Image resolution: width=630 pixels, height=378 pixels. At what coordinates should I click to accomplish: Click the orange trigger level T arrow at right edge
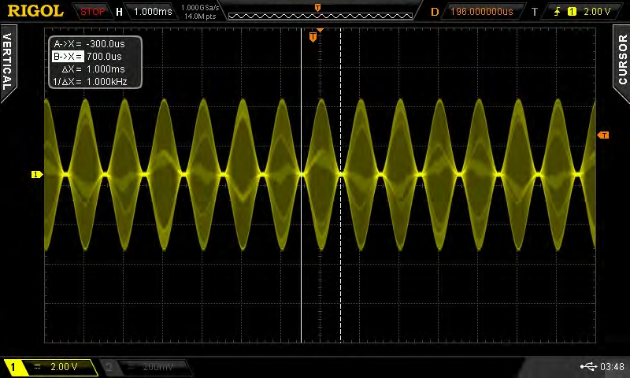coord(603,135)
